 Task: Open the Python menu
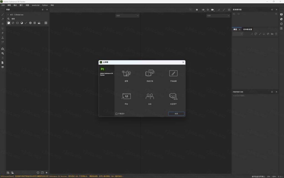(x=45, y=5)
